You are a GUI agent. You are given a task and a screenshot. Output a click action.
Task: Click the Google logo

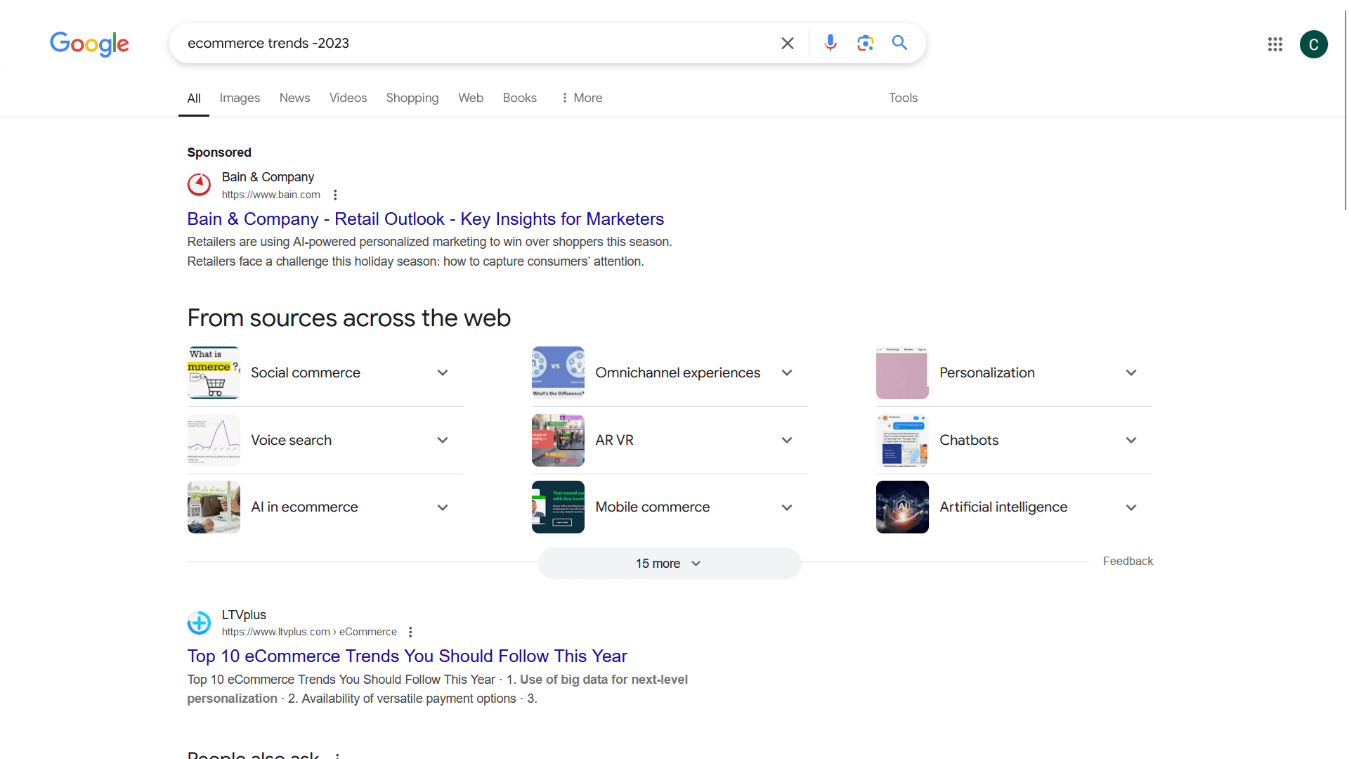point(89,44)
